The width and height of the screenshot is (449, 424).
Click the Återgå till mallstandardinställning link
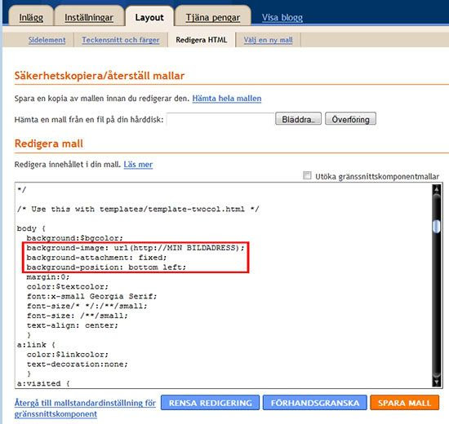tap(85, 409)
